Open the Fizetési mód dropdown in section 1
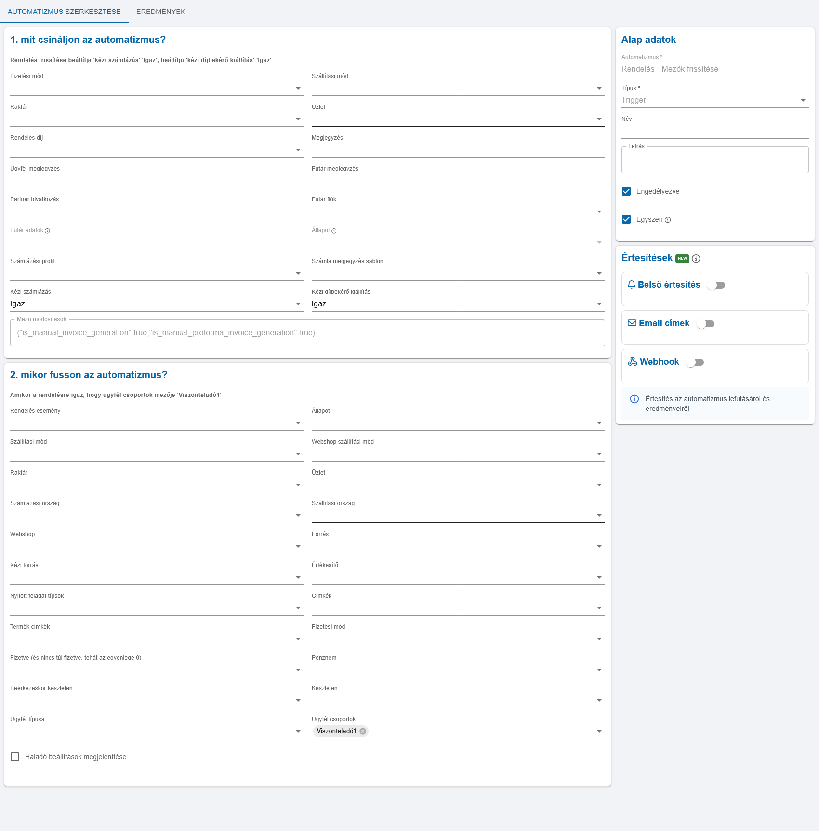The width and height of the screenshot is (819, 831). pos(157,88)
